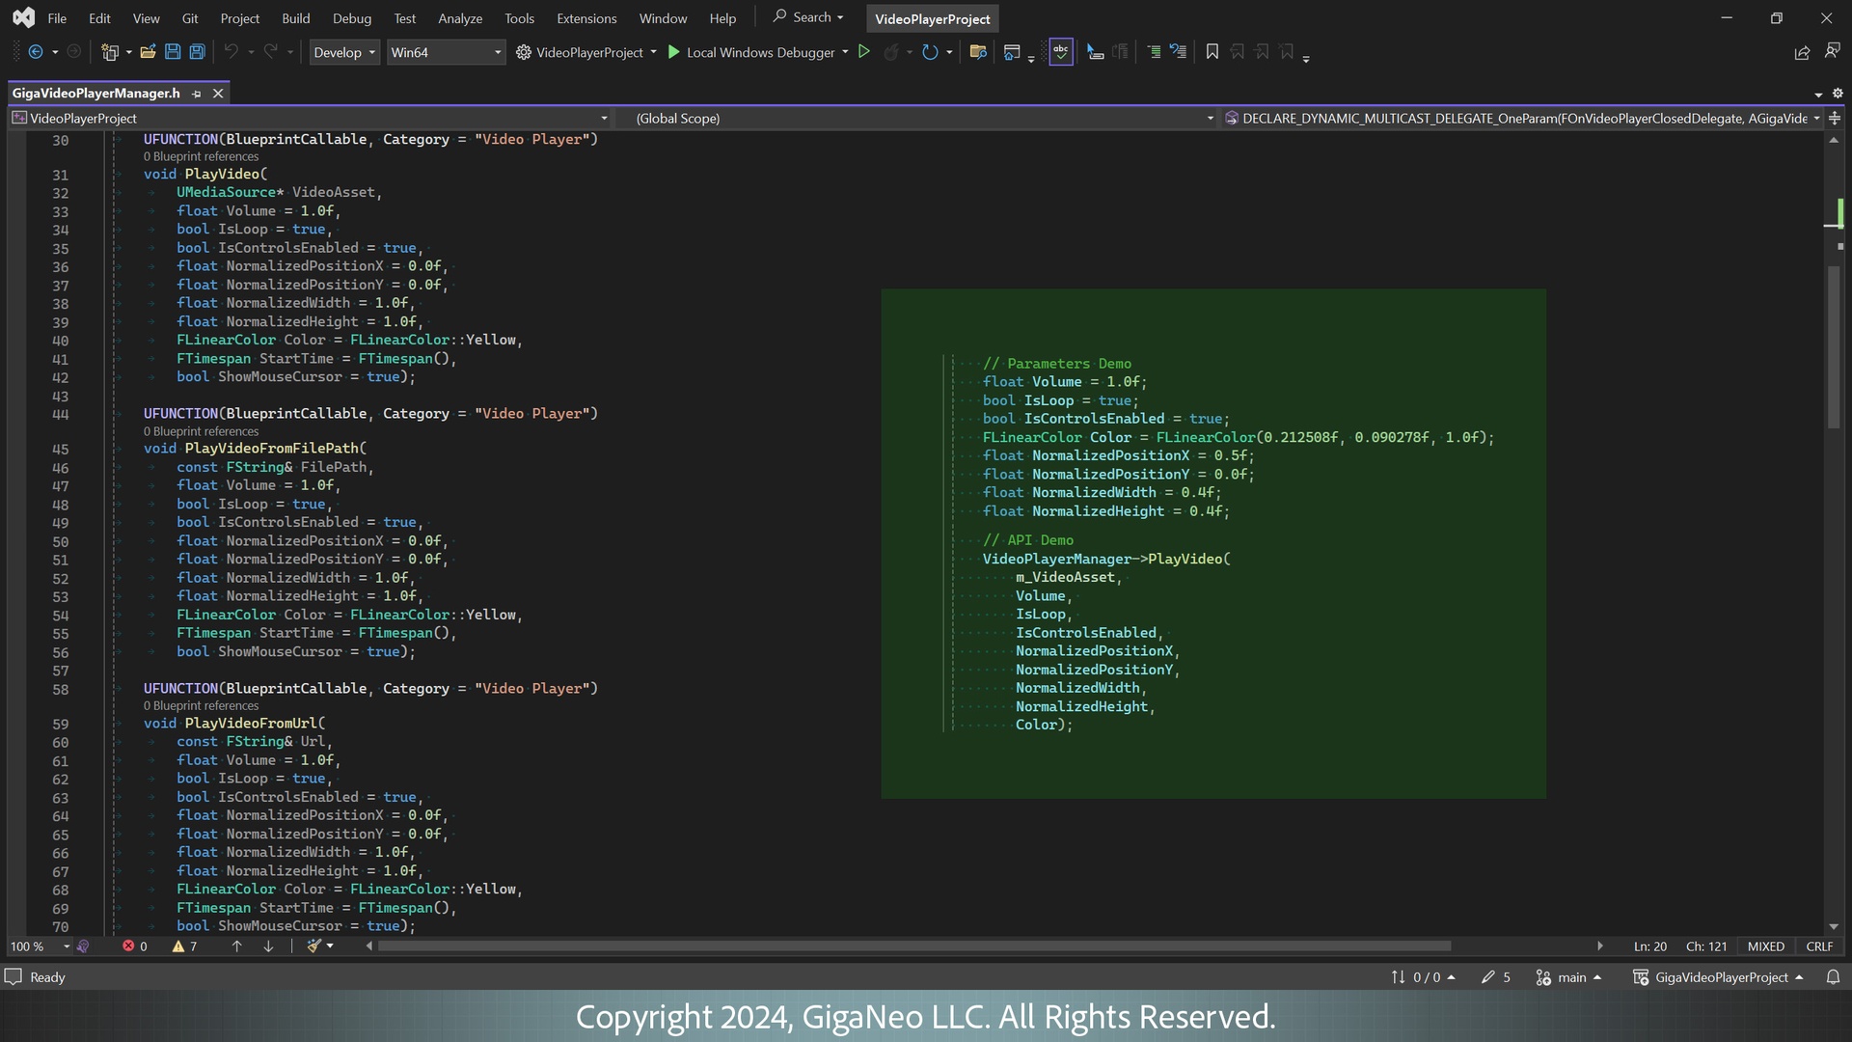Click the CRLF line ending indicator

tap(1819, 946)
